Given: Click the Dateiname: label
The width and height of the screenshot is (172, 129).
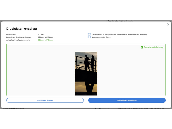Looking at the screenshot, I should (x=11, y=35).
